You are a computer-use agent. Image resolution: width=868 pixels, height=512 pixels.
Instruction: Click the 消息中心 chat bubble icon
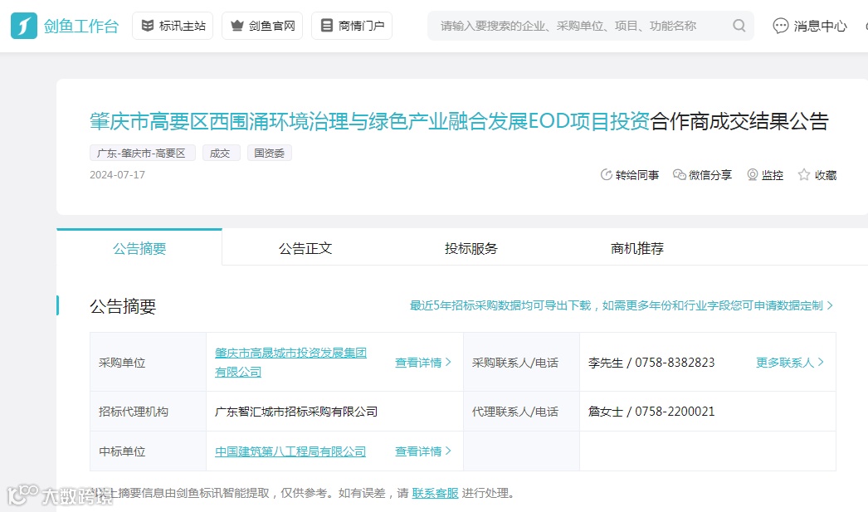(x=781, y=26)
